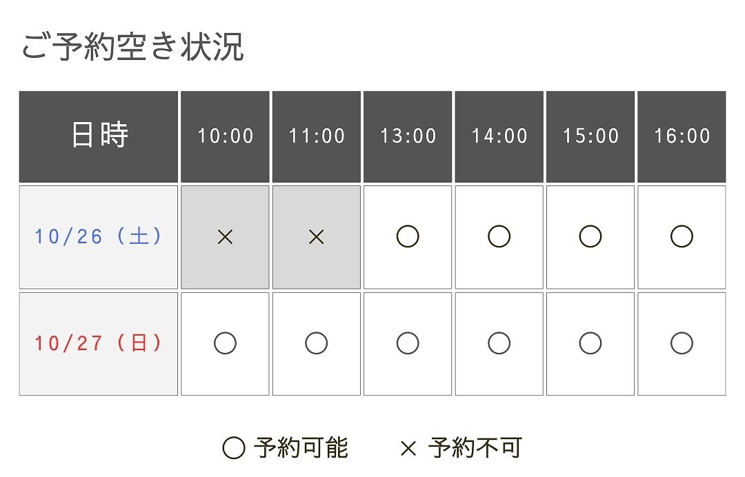
Task: Click the 10/27 (日) date cell
Action: coord(99,344)
